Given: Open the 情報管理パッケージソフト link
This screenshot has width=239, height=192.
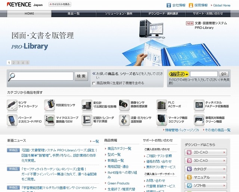Looking at the screenshot, I should 182,130.
